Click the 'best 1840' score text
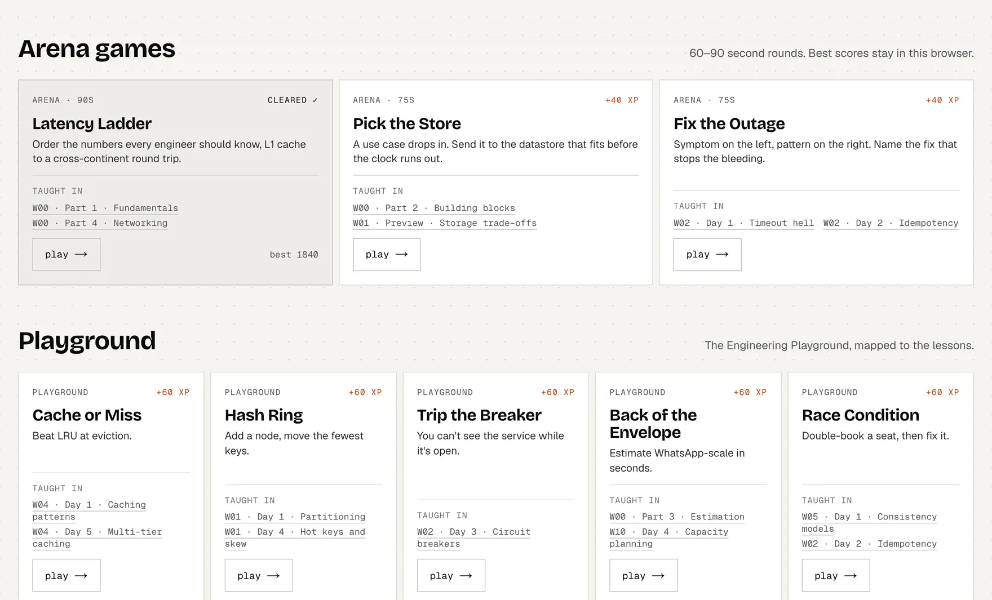The height and width of the screenshot is (600, 992). pyautogui.click(x=294, y=255)
